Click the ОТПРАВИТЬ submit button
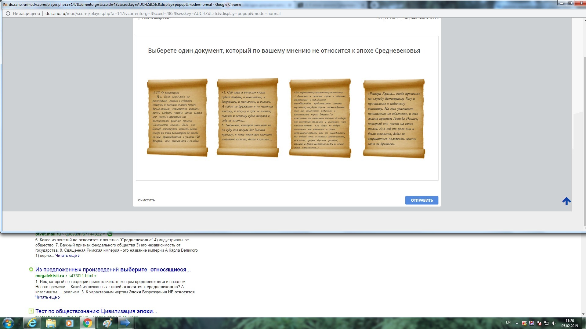586x329 pixels. 422,200
